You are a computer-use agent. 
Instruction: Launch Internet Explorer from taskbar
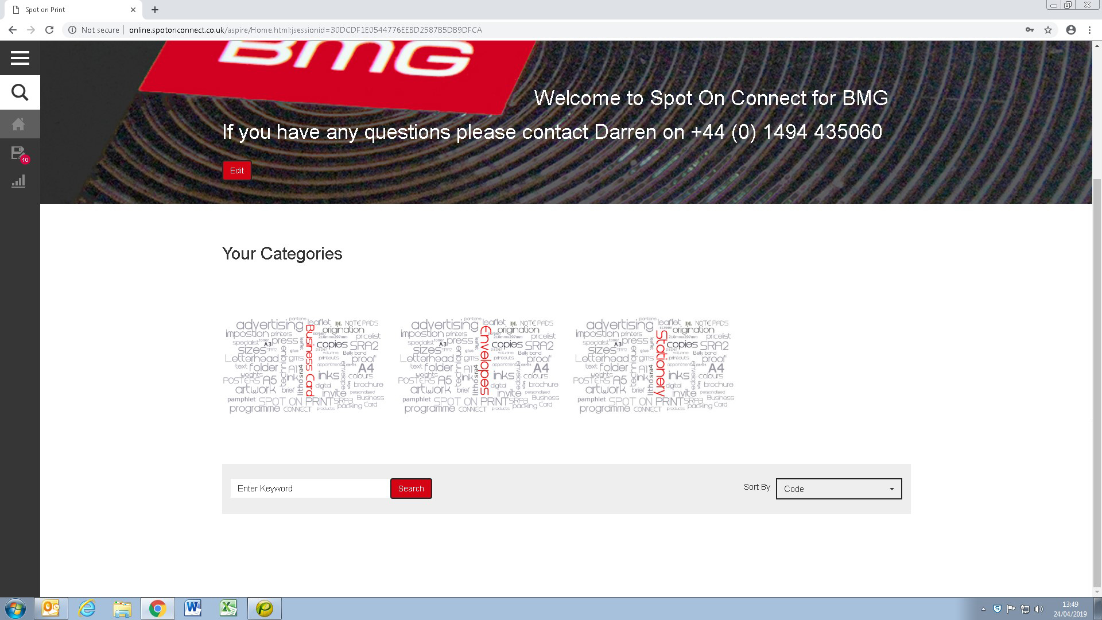87,609
